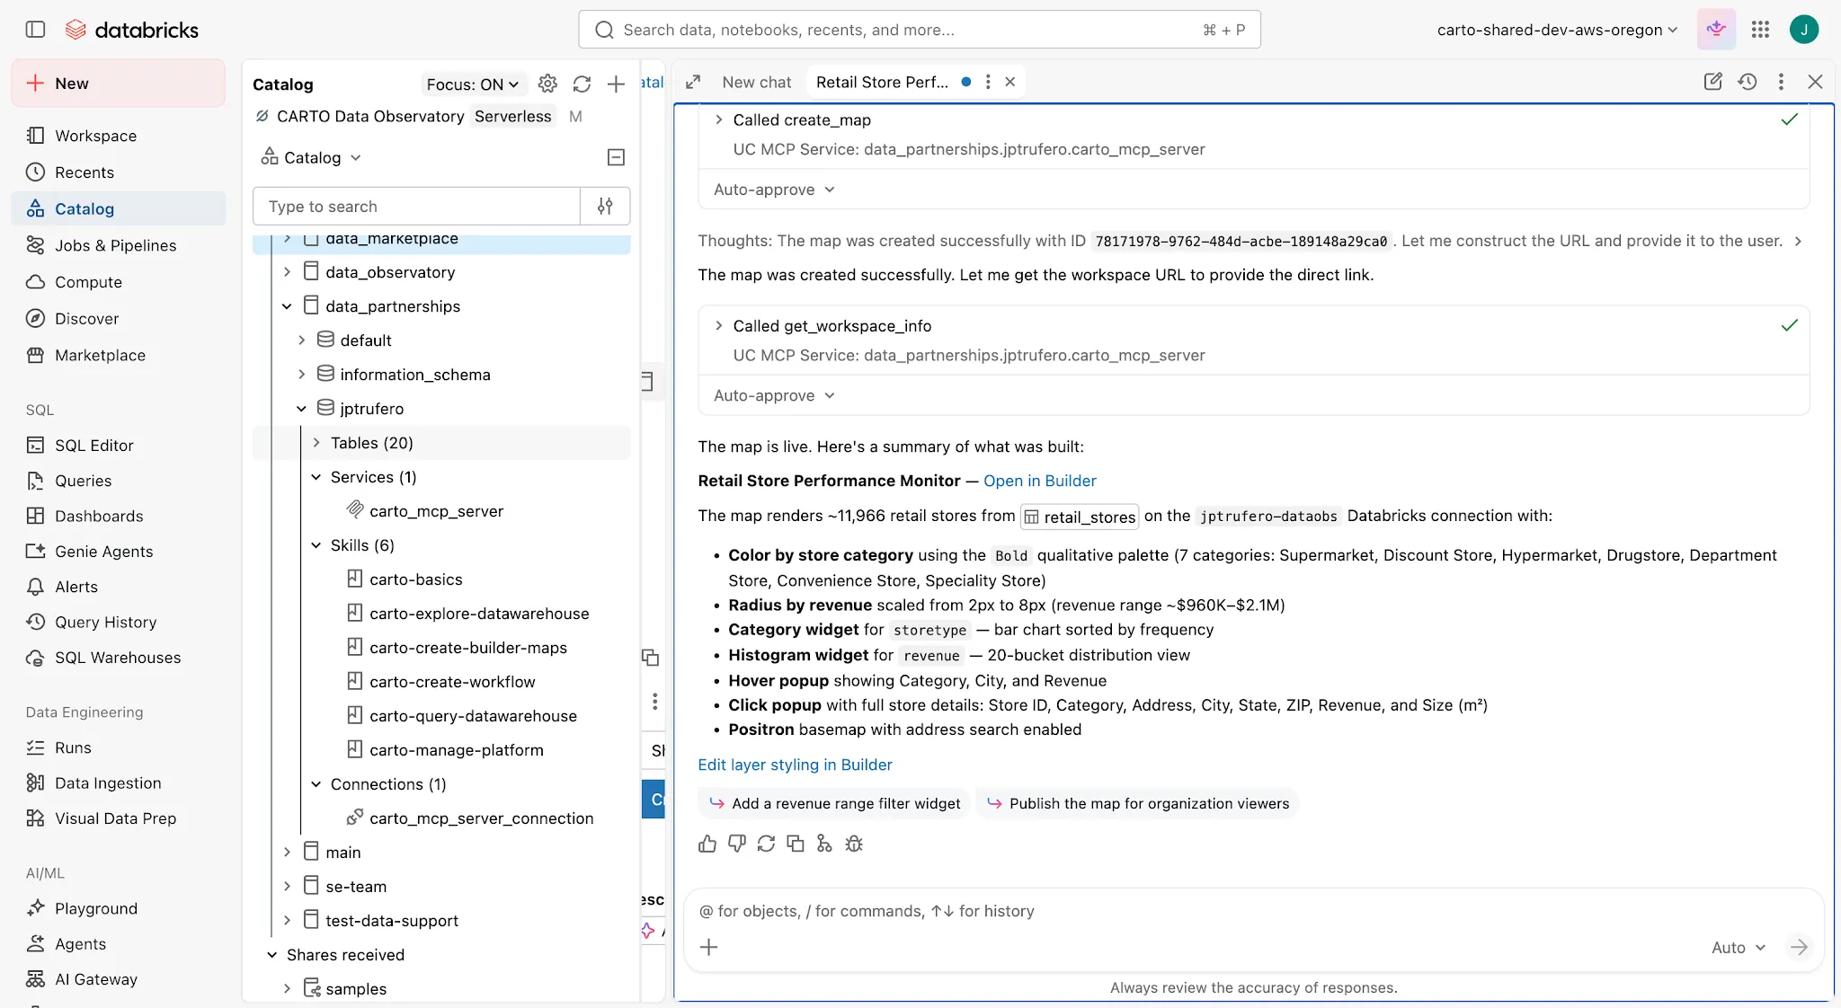Expand the Called create_map details
Image resolution: width=1841 pixels, height=1008 pixels.
[718, 119]
